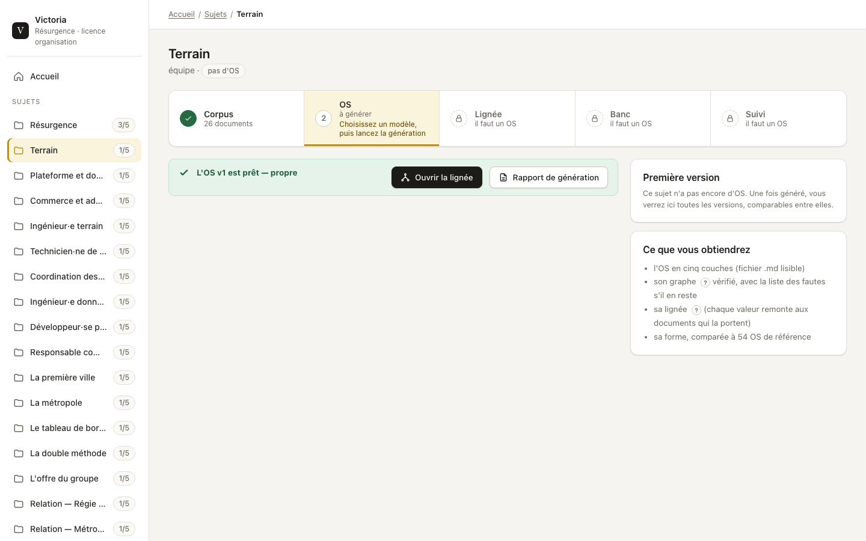Open the Plateforme et do… subject
866x541 pixels.
click(74, 176)
